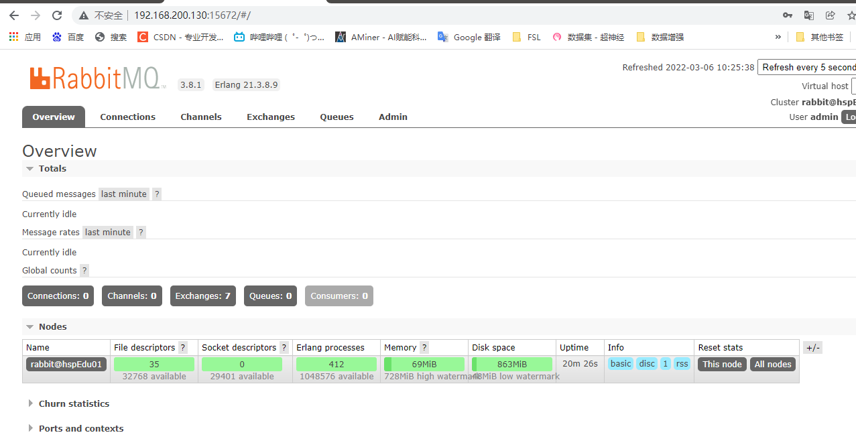Open the FSL bookmark folder
The image size is (856, 447).
(x=526, y=37)
